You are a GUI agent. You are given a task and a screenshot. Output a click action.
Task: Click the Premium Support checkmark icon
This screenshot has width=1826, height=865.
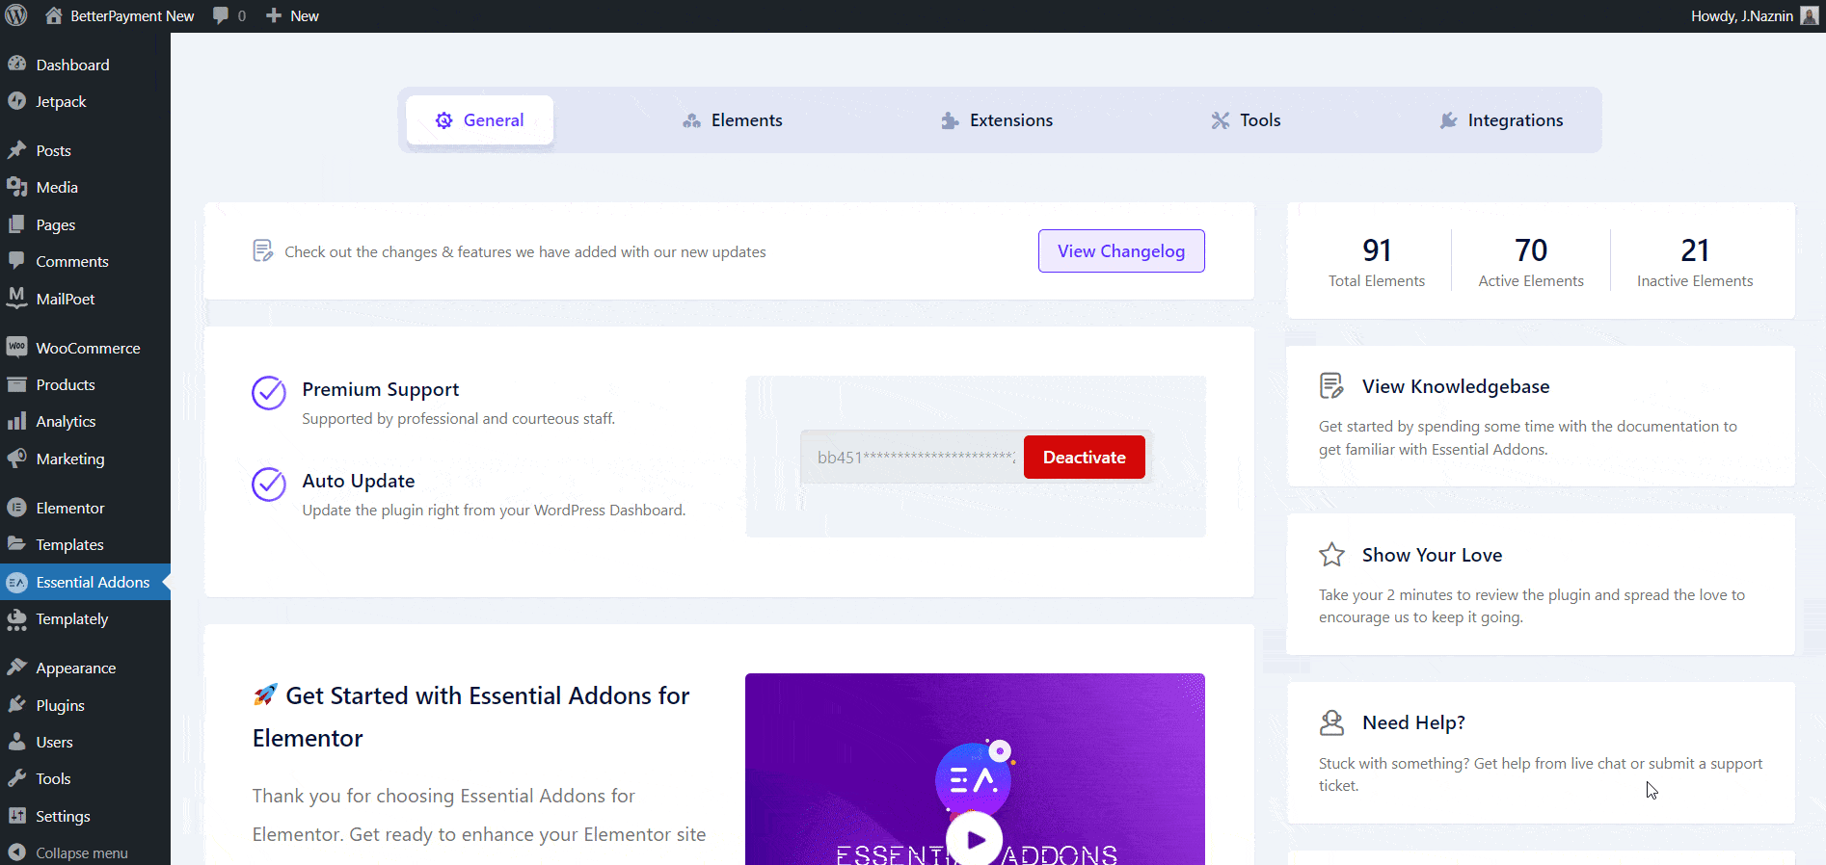(269, 393)
